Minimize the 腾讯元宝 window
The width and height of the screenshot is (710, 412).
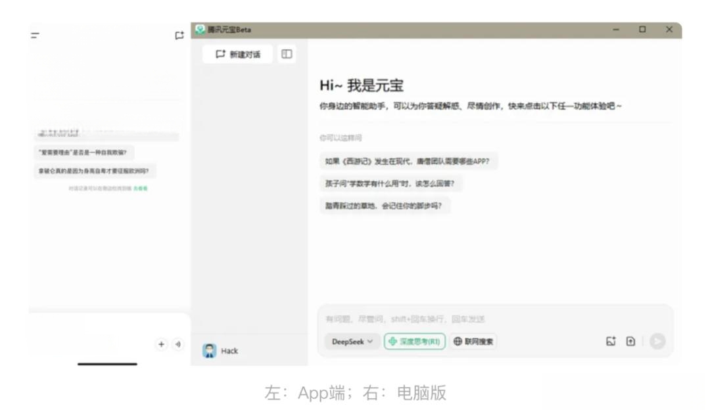pos(616,30)
